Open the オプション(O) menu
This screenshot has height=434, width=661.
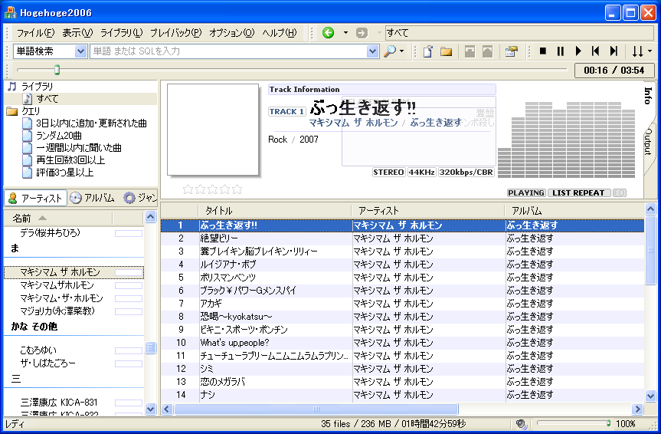pos(232,32)
